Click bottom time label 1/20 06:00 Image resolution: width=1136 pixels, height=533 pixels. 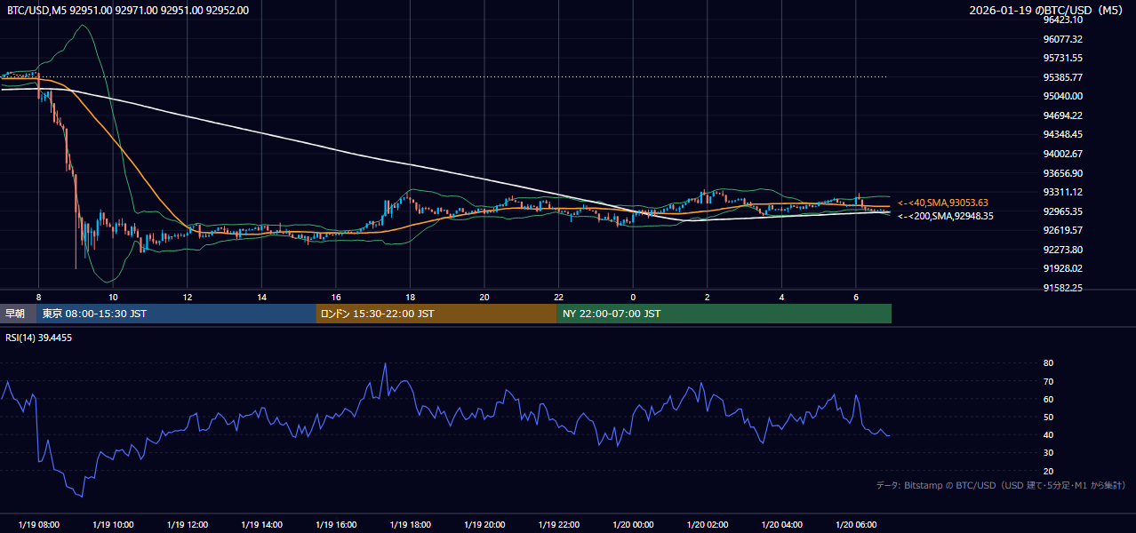coord(856,525)
